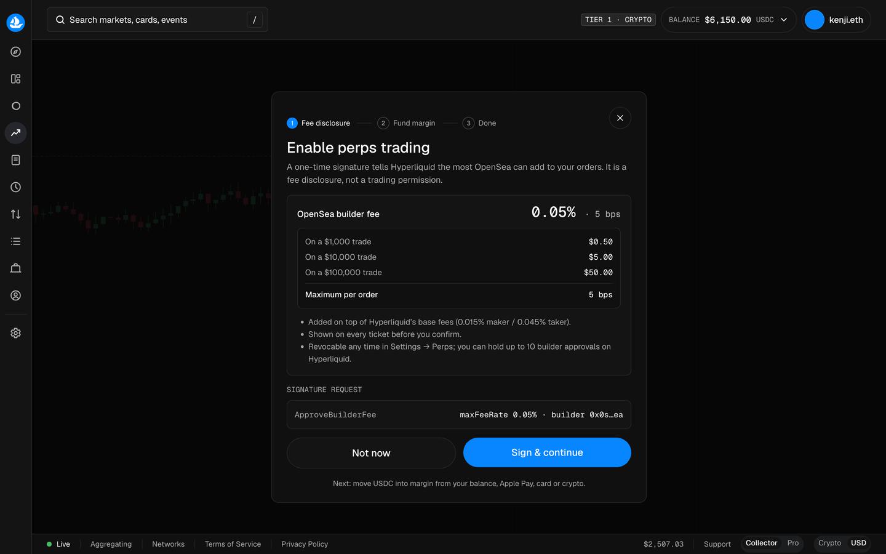The image size is (886, 554).
Task: Open the shopping bag icon in sidebar
Action: [x=16, y=268]
